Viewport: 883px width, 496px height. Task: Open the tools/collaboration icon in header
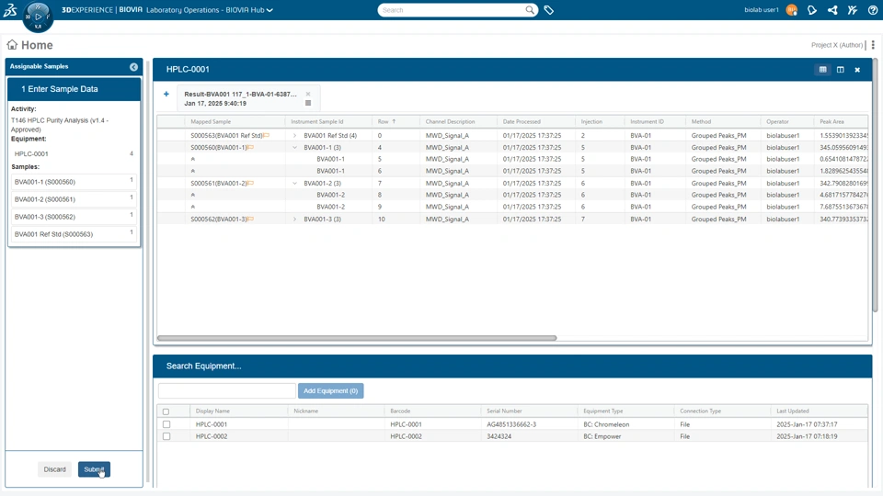click(x=853, y=10)
